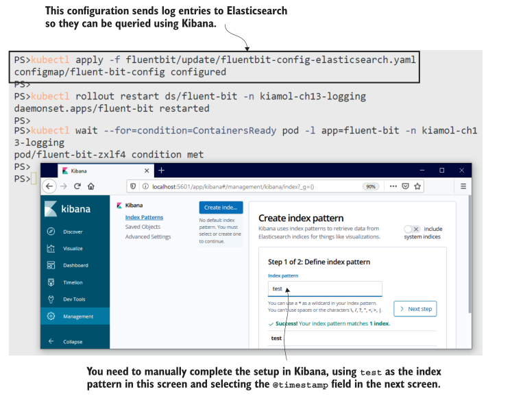Open page actions ellipsis menu
512x396 pixels.
(x=391, y=186)
